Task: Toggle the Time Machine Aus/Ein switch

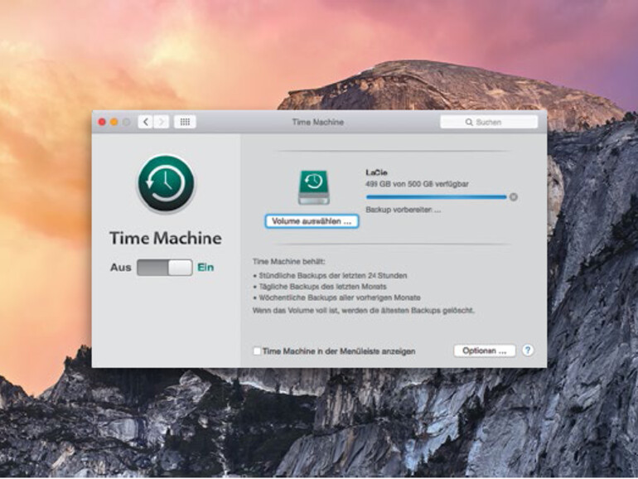Action: 165,268
